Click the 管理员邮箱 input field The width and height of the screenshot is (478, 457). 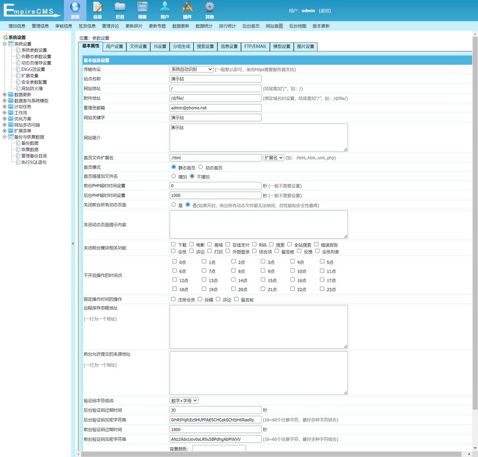click(215, 108)
